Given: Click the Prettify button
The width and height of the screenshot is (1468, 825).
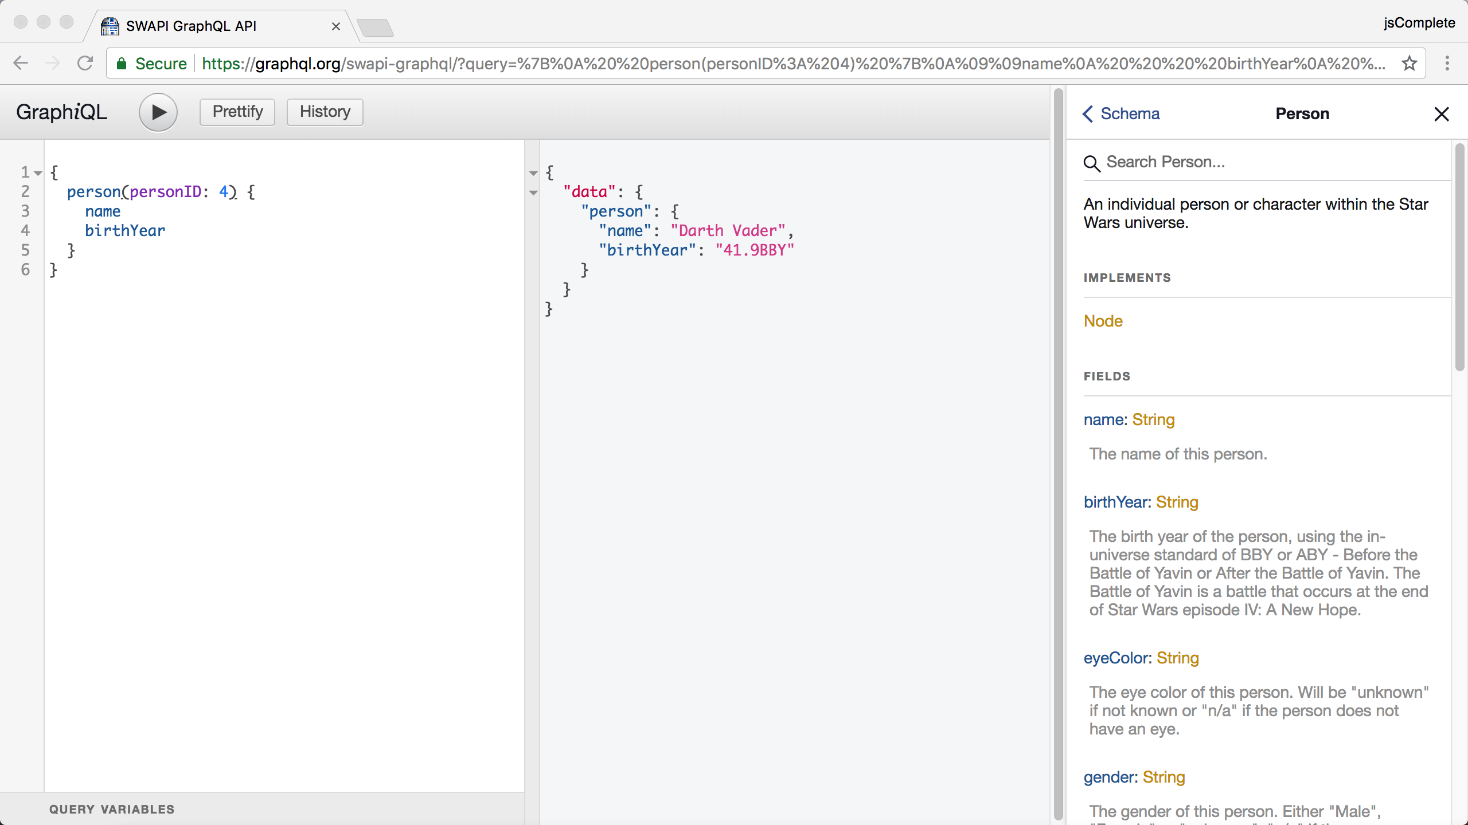Looking at the screenshot, I should (x=237, y=112).
